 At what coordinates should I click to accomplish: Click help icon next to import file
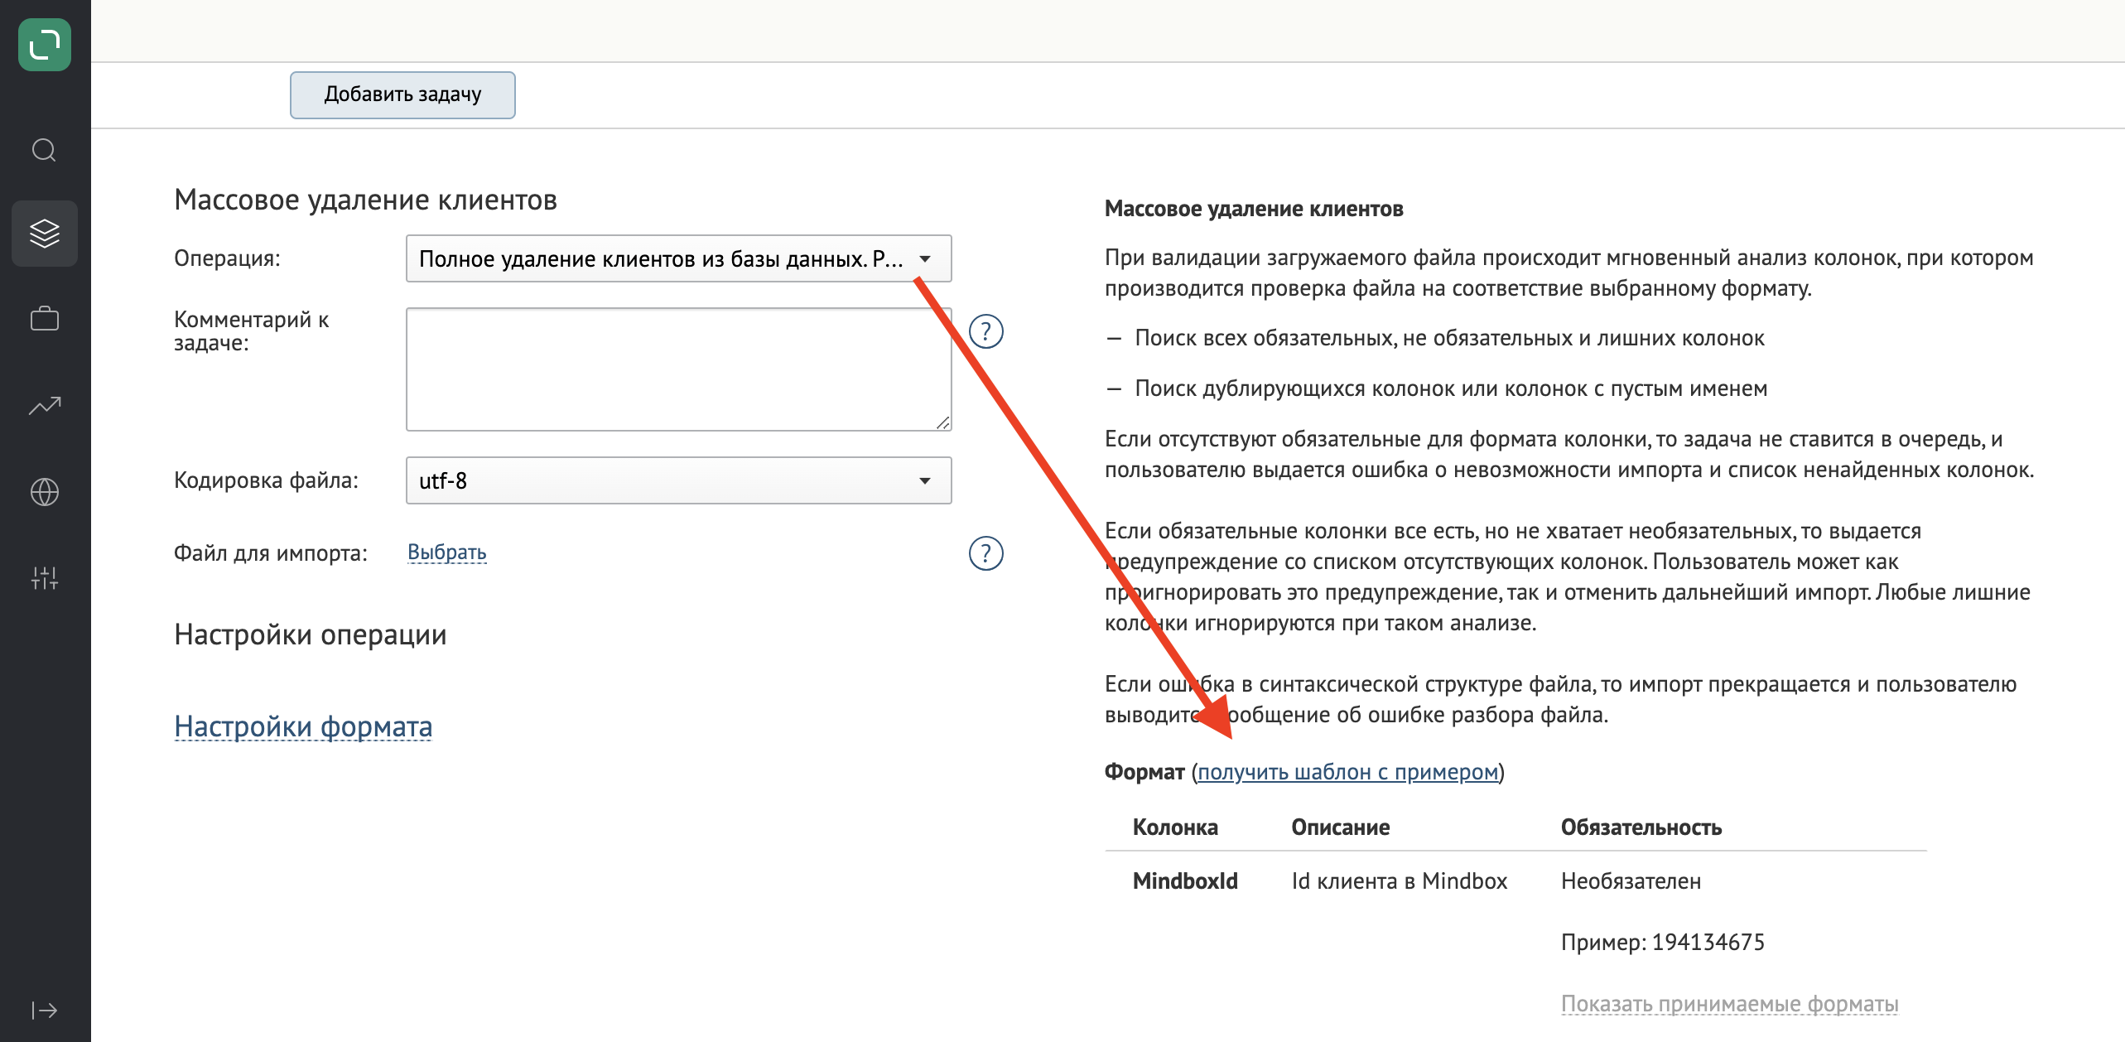985,553
